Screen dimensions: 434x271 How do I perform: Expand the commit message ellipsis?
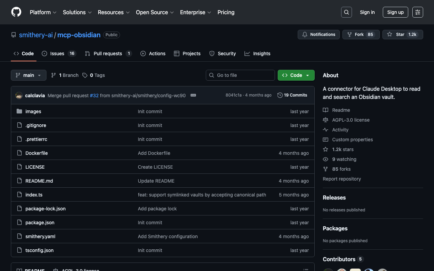193,96
